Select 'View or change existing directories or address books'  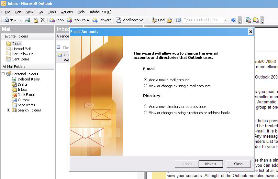[x=187, y=113]
